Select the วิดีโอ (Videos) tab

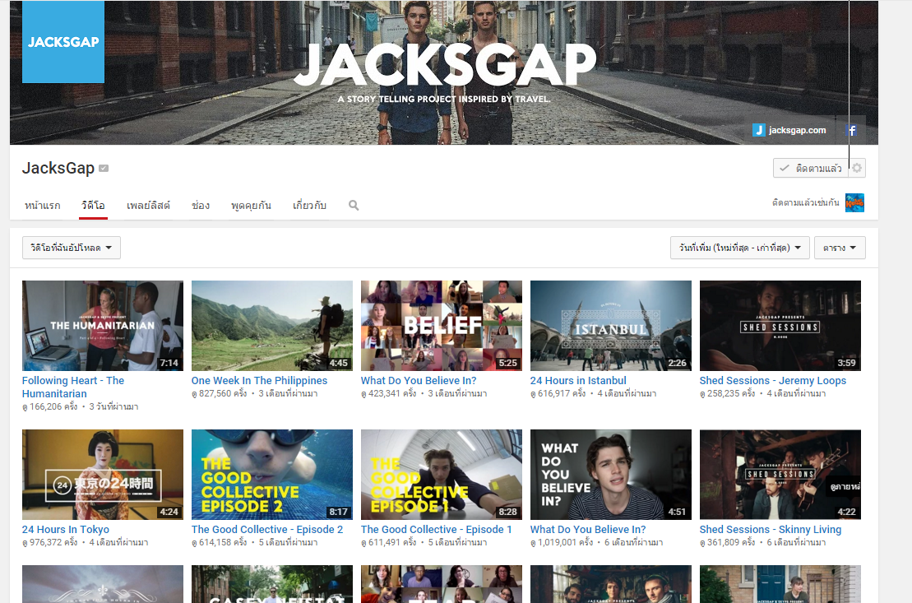coord(93,206)
